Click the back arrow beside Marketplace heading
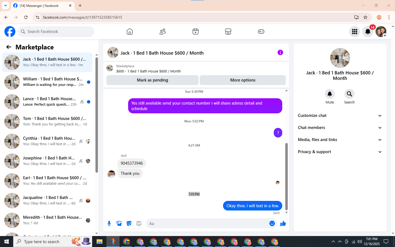The width and height of the screenshot is (395, 247). point(9,47)
